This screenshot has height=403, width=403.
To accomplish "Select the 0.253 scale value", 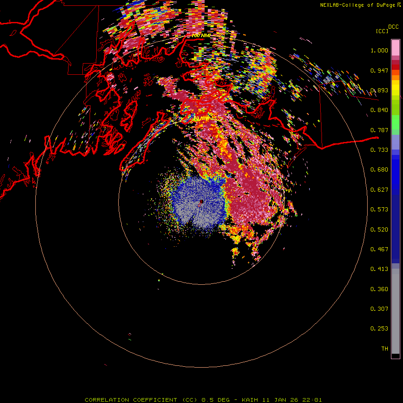I will [379, 329].
